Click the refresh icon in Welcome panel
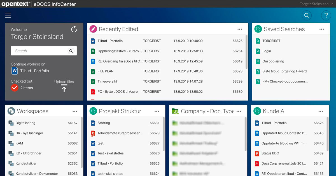Screen dimensions: 336x176 click(74, 29)
